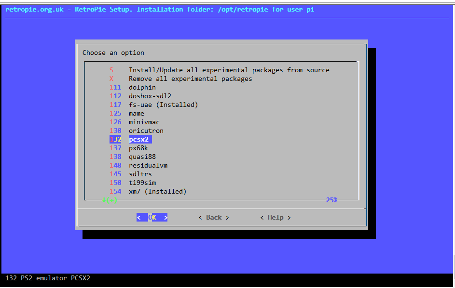Choose the sdltrs package entry

[131, 174]
